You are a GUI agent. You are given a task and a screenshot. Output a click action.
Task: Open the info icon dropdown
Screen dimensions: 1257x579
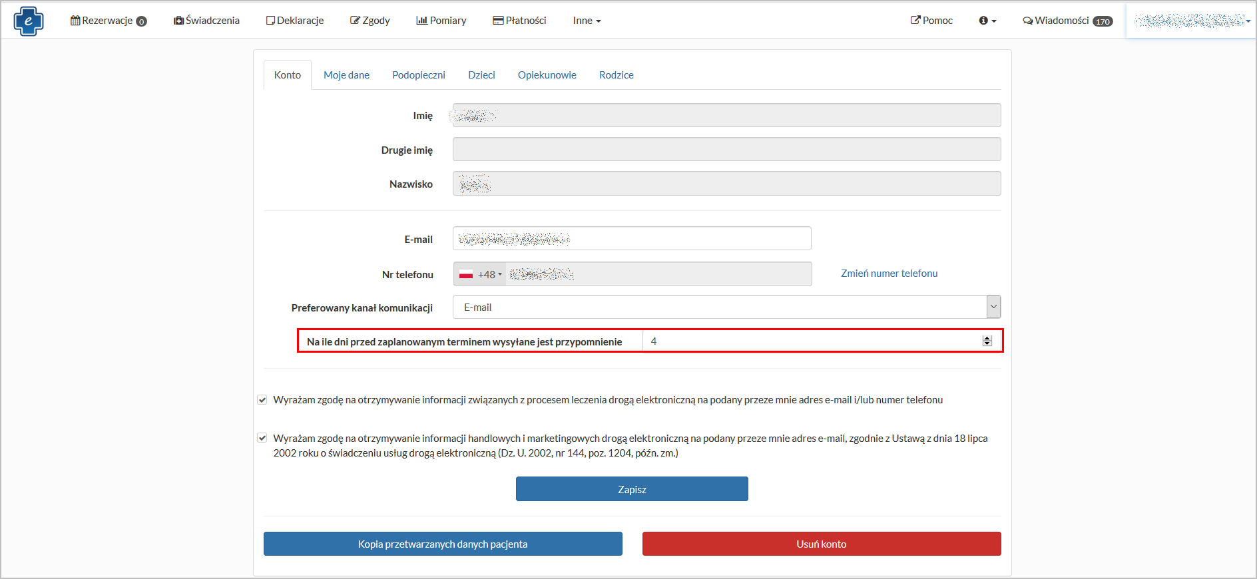pos(987,21)
